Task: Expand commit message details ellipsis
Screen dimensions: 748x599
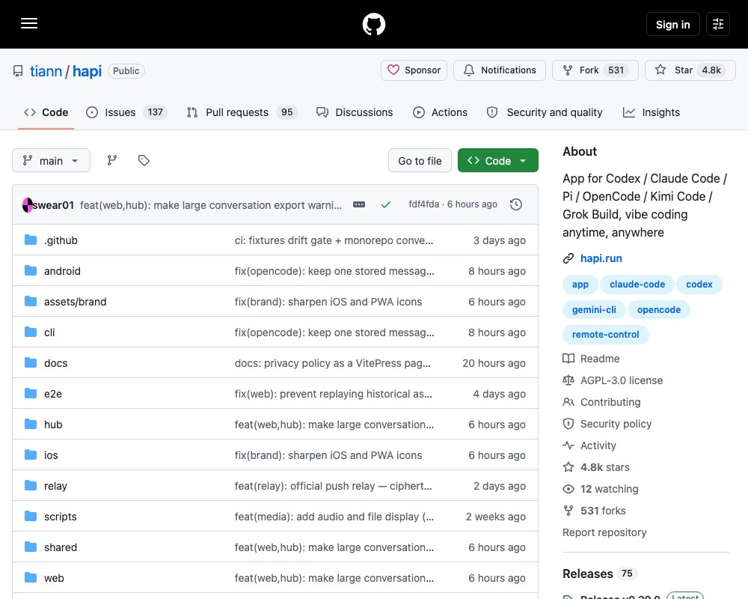Action: (359, 205)
